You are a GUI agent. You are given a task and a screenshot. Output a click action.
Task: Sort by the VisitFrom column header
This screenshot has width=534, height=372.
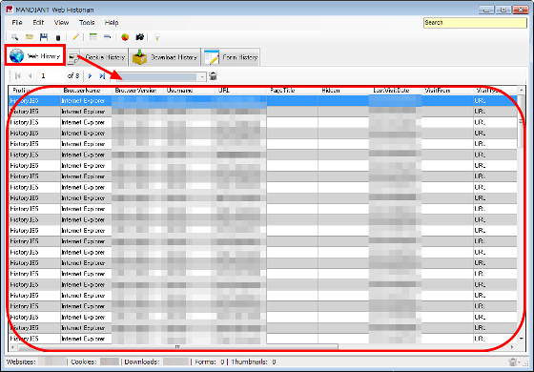pyautogui.click(x=447, y=91)
